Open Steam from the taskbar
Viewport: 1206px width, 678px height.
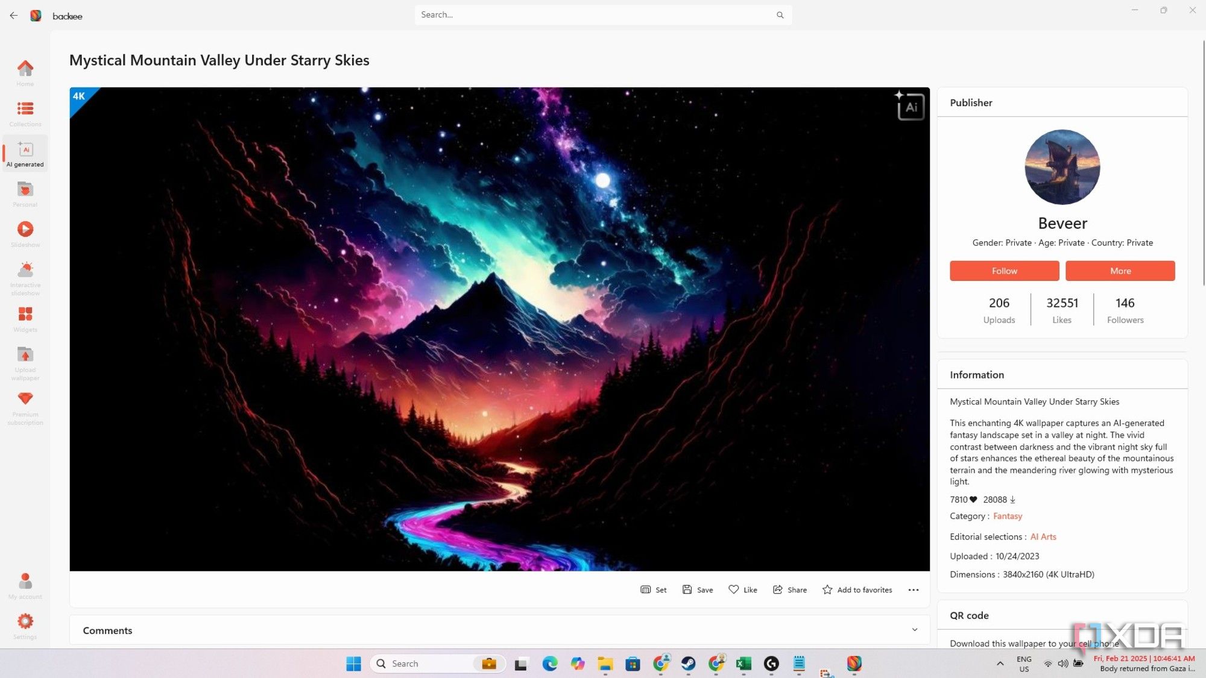(x=688, y=664)
